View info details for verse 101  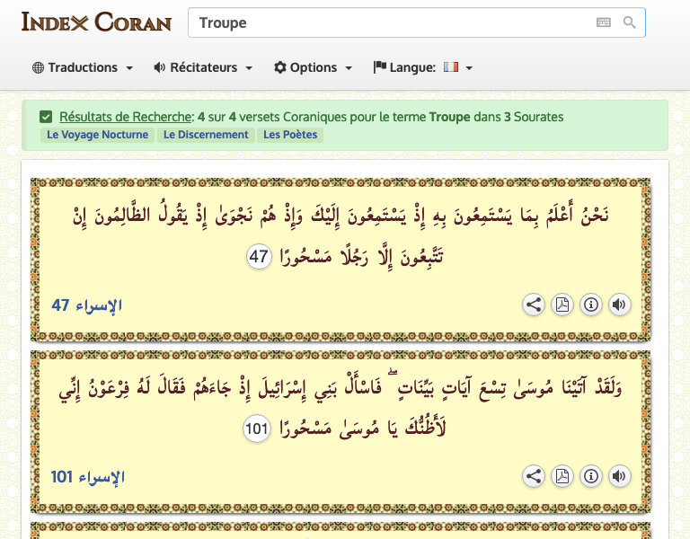click(x=590, y=476)
